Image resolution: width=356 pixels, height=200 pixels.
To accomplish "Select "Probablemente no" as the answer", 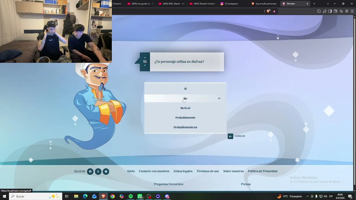I will click(x=185, y=127).
